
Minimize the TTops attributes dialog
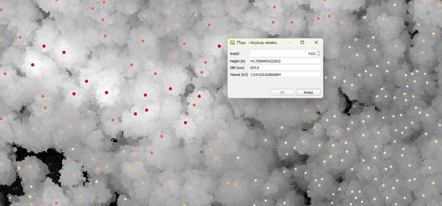point(288,42)
